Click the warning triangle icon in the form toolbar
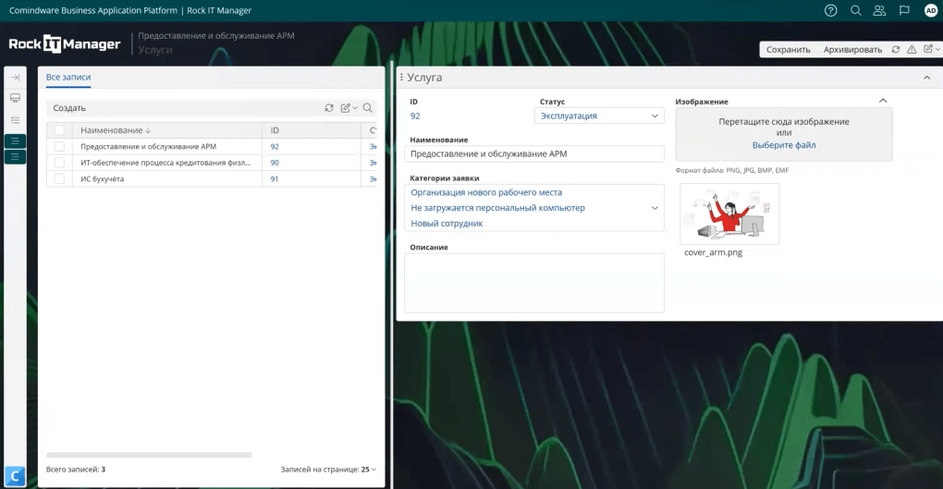Image resolution: width=943 pixels, height=489 pixels. (x=912, y=50)
